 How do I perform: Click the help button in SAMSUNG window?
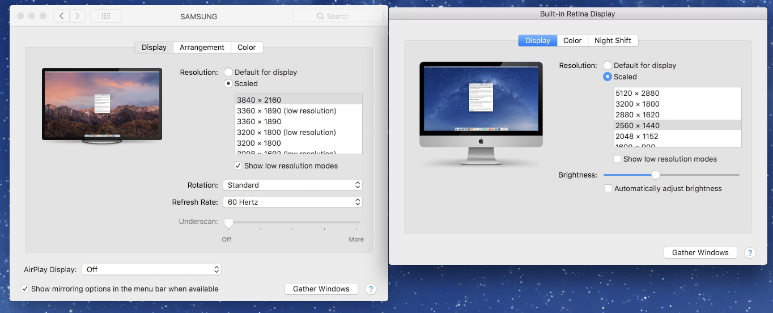(371, 289)
